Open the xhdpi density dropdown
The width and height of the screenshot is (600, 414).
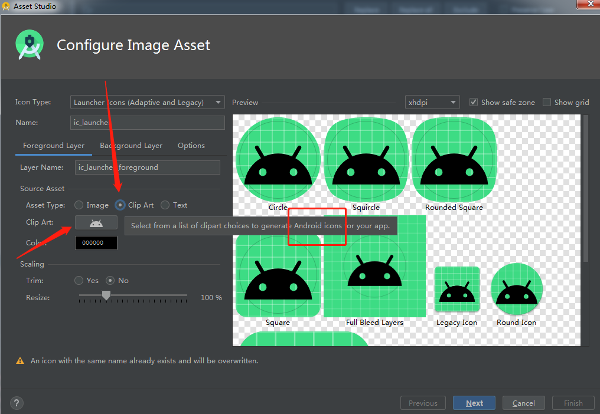coord(432,102)
